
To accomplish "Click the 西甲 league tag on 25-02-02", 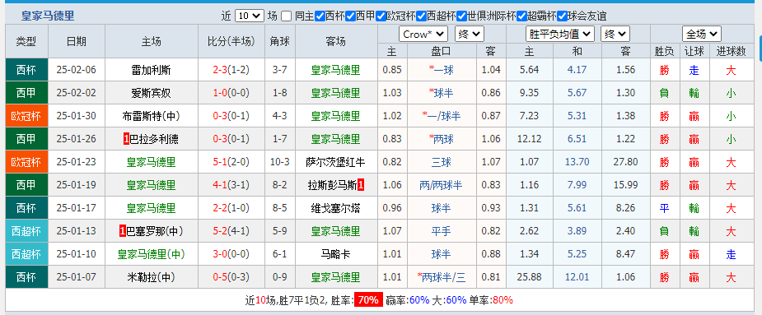I will 26,93.
